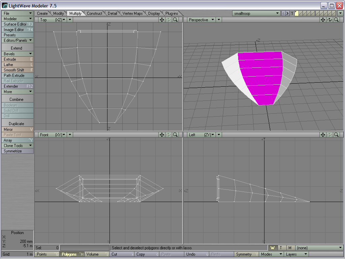The height and width of the screenshot is (259, 345).
Task: Click the zoom magnifier in Perspective viewport
Action: click(336, 20)
